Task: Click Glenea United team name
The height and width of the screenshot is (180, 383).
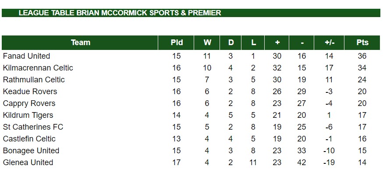Action: [x=28, y=162]
